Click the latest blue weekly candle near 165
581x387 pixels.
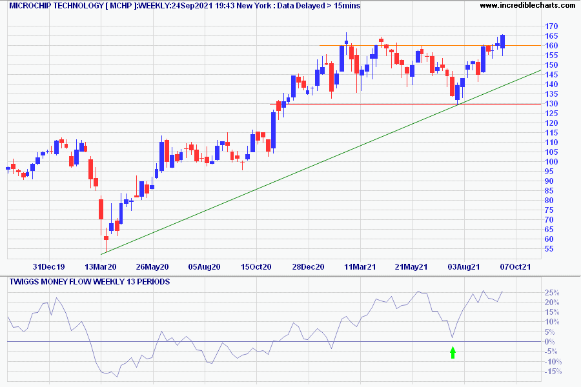(x=502, y=41)
